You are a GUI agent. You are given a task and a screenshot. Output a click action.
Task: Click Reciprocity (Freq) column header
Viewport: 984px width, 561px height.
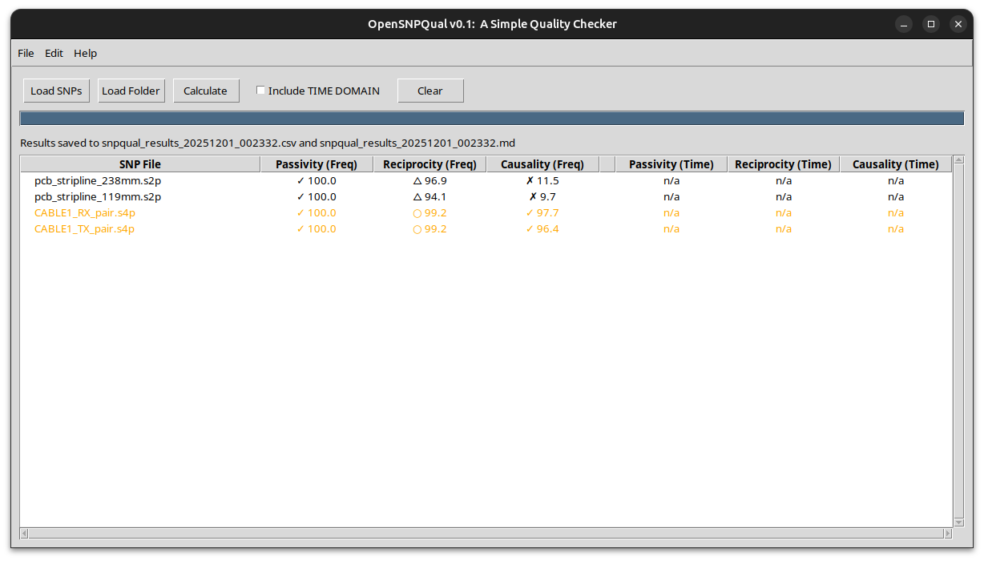click(429, 164)
